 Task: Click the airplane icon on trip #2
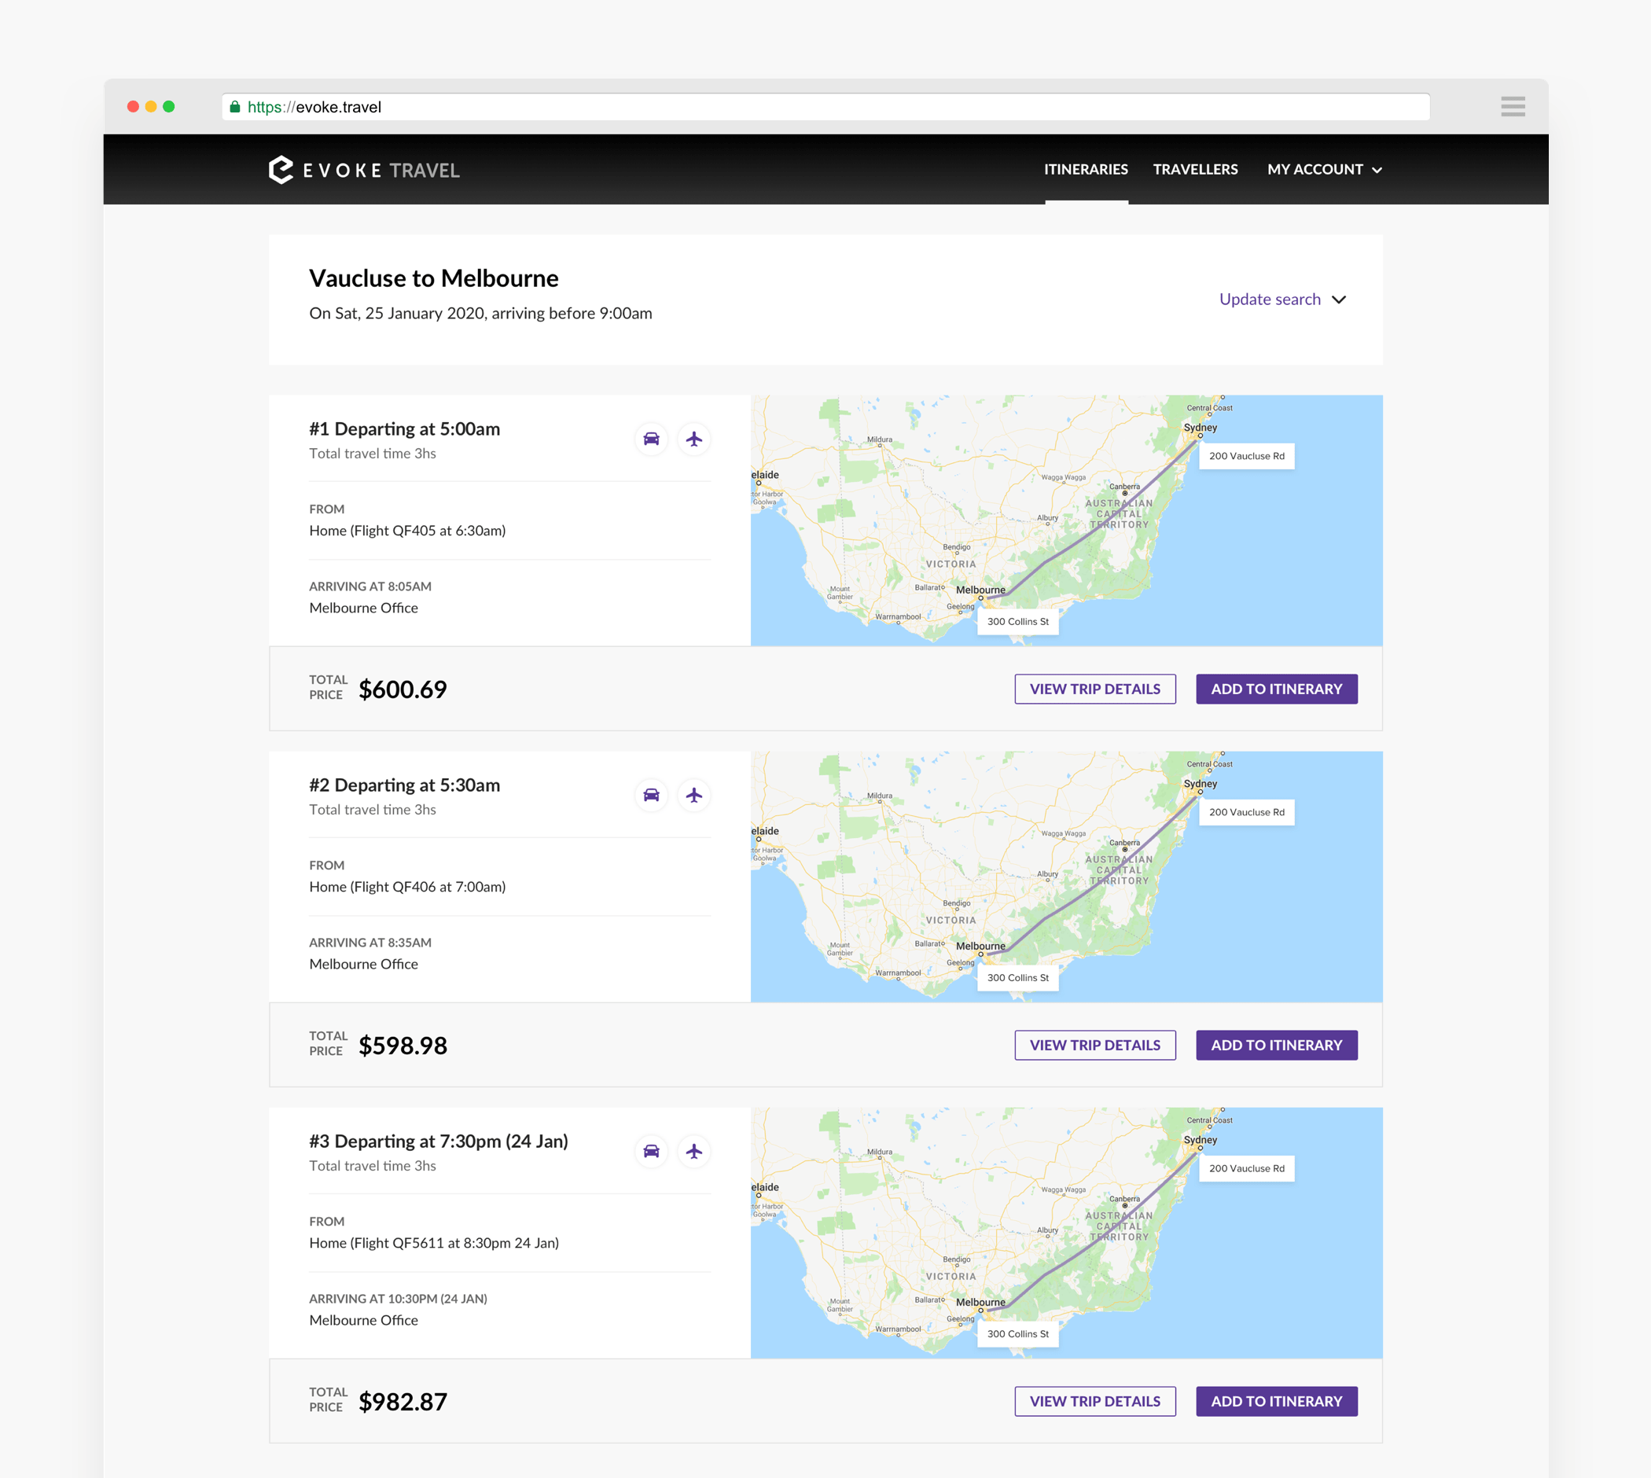(x=693, y=795)
